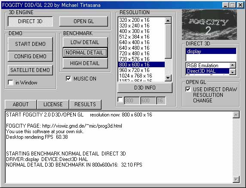Select resolution 640 x 480 x 16
Image resolution: width=246 pixels, height=188 pixels.
pos(141,48)
